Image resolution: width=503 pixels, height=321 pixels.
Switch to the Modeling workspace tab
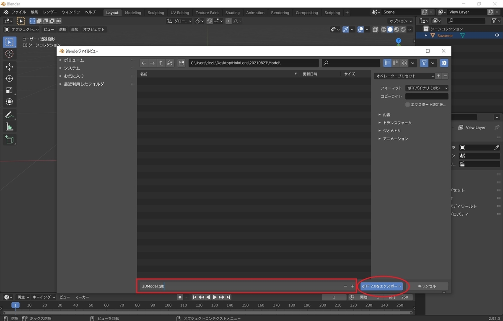(x=133, y=13)
